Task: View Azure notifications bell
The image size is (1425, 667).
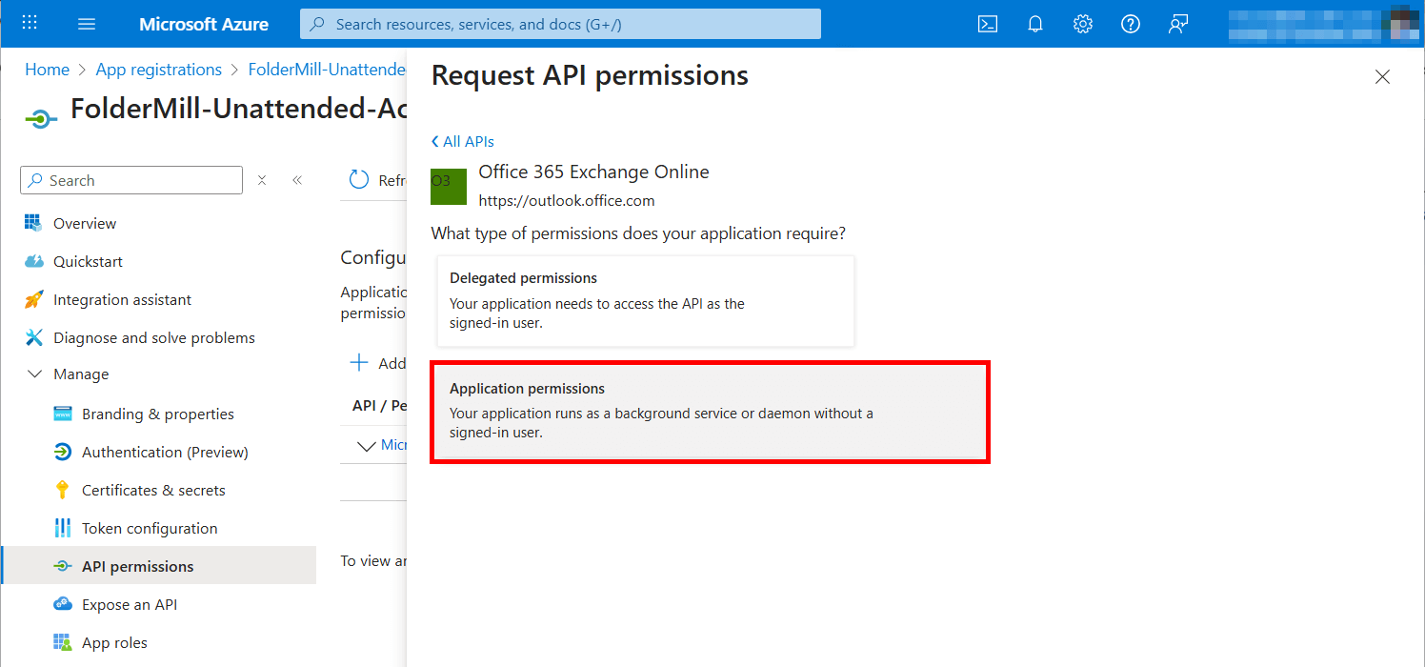Action: pyautogui.click(x=1035, y=24)
